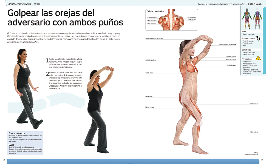The image size is (266, 164).
Task: Click the glúteo mayor muscle label
Action: [149, 96]
